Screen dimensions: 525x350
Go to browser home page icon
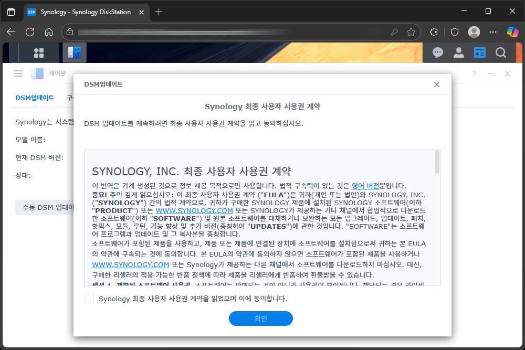(49, 32)
